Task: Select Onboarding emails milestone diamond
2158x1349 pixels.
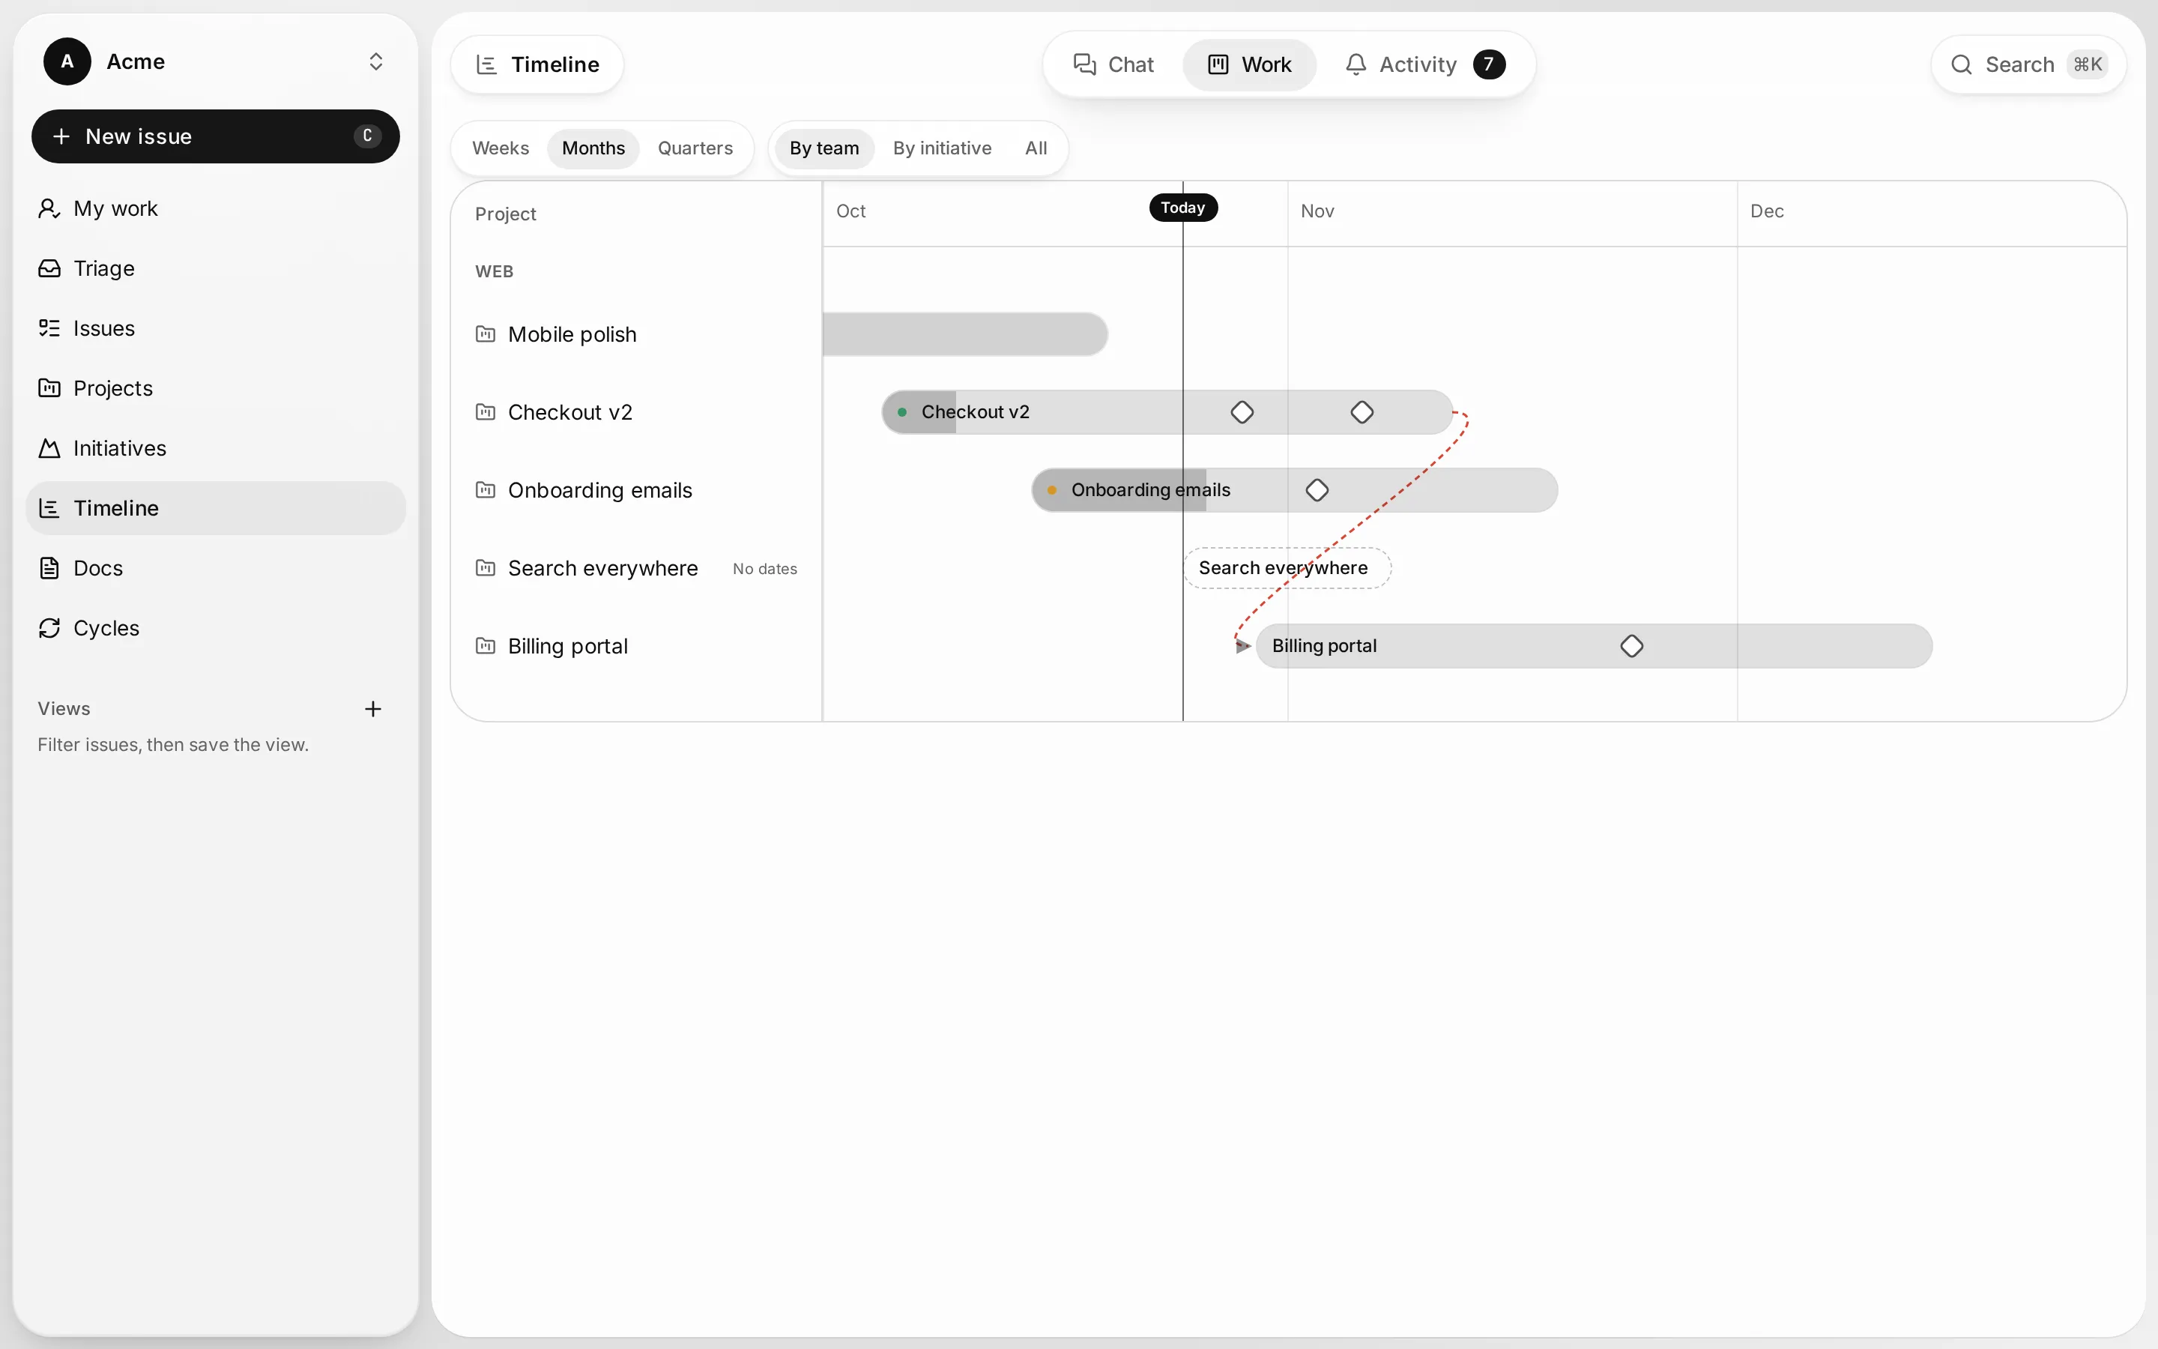Action: click(1317, 490)
